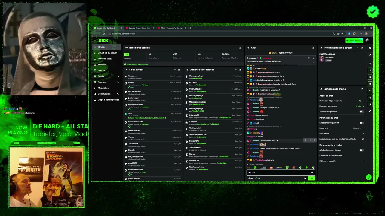This screenshot has height=216, width=385.
Task: Pop out the Chat panel
Action: click(313, 48)
